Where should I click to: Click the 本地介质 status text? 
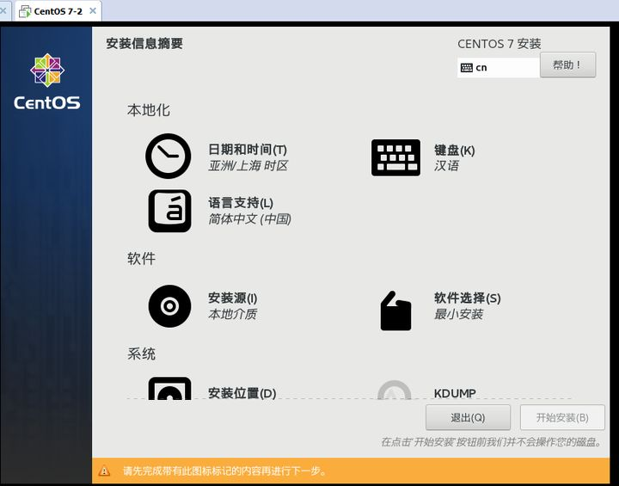click(232, 314)
